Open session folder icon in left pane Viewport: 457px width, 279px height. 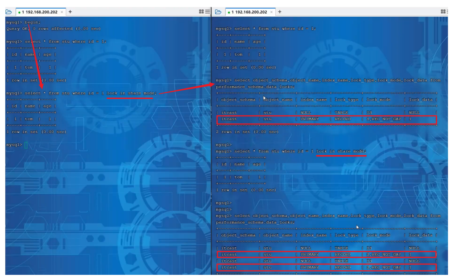(x=9, y=12)
